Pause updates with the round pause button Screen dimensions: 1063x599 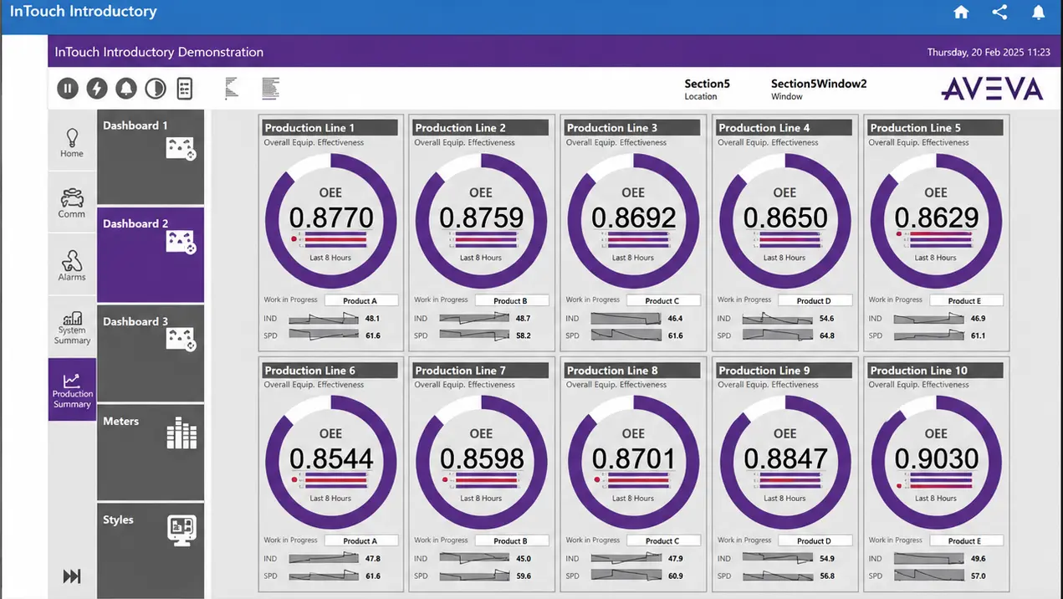click(x=68, y=88)
